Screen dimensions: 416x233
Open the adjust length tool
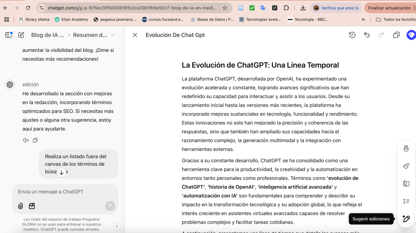tap(406, 201)
